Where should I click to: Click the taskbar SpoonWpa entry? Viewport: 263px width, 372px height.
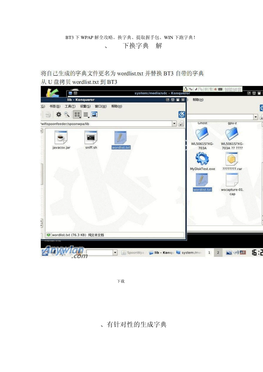point(133,252)
